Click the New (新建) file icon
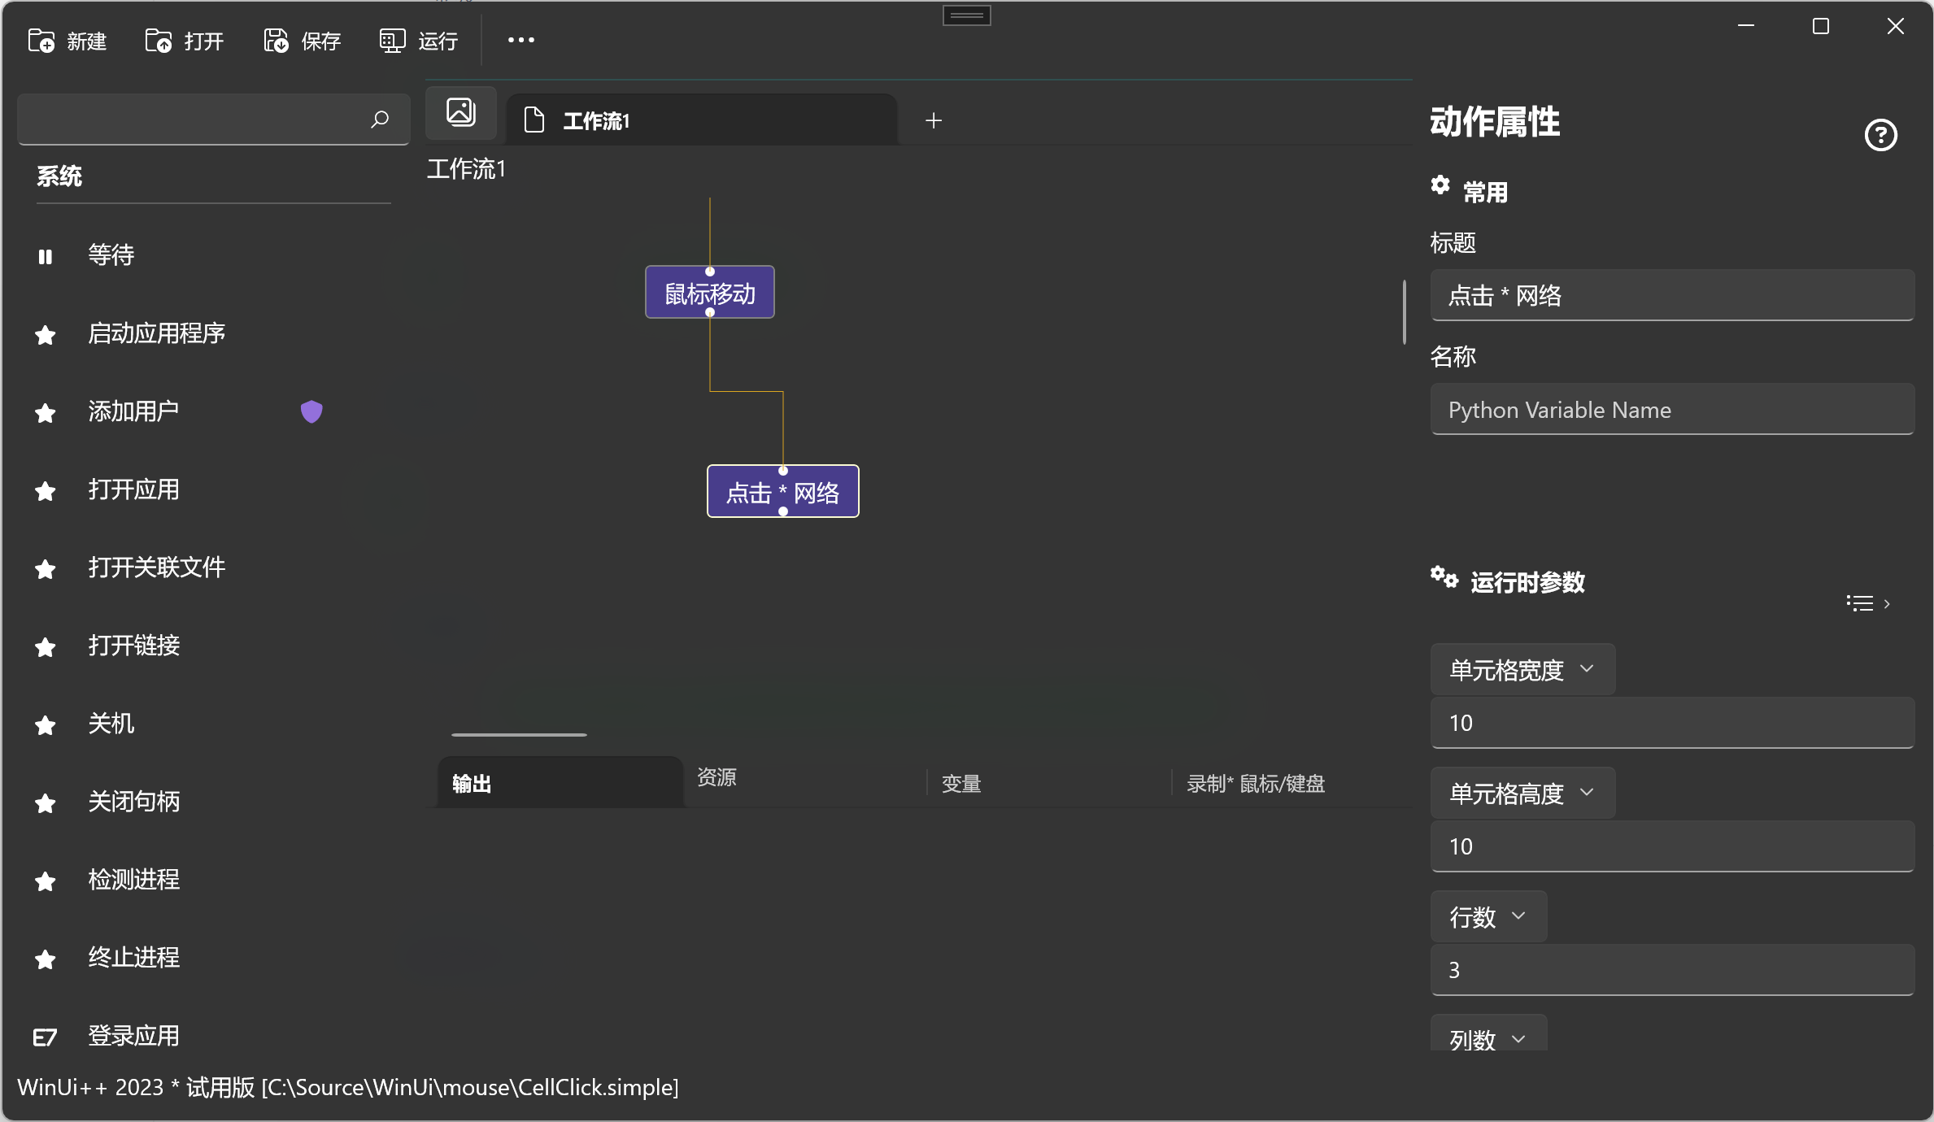 point(41,41)
